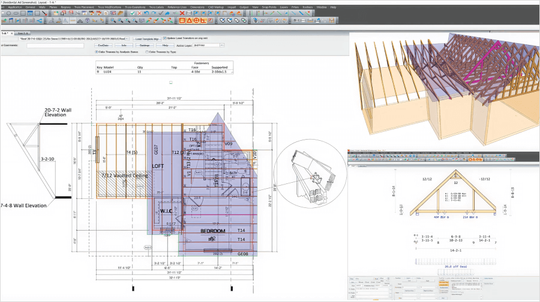Click the first white tag label icon
The image size is (540, 302).
coord(222,20)
